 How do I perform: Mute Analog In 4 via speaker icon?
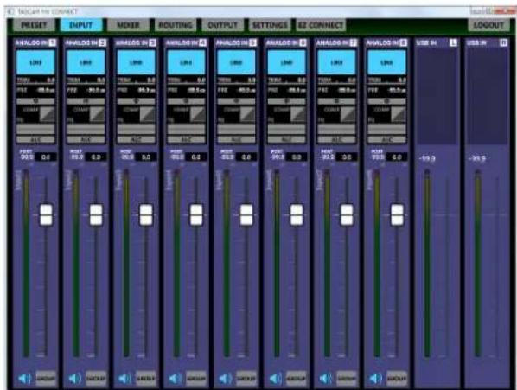pyautogui.click(x=176, y=379)
